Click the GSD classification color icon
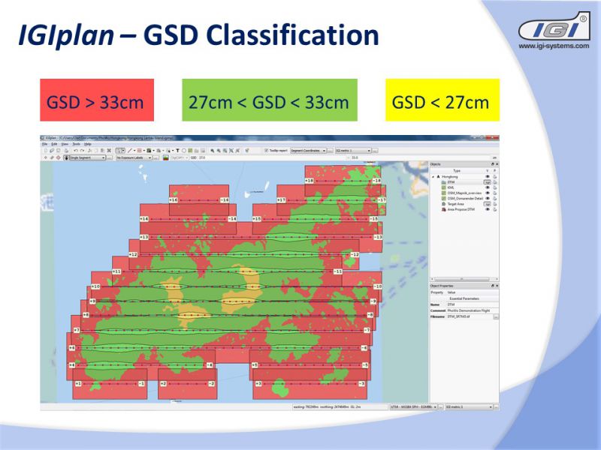The image size is (601, 450). [x=166, y=157]
